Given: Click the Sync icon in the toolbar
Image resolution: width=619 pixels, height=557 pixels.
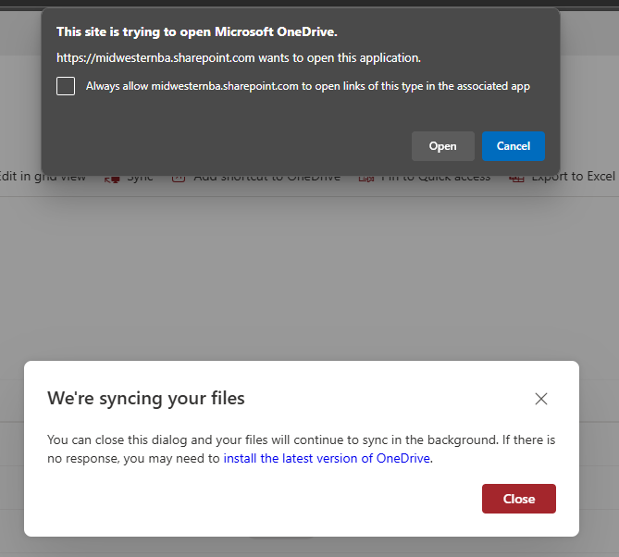Looking at the screenshot, I should click(x=112, y=177).
